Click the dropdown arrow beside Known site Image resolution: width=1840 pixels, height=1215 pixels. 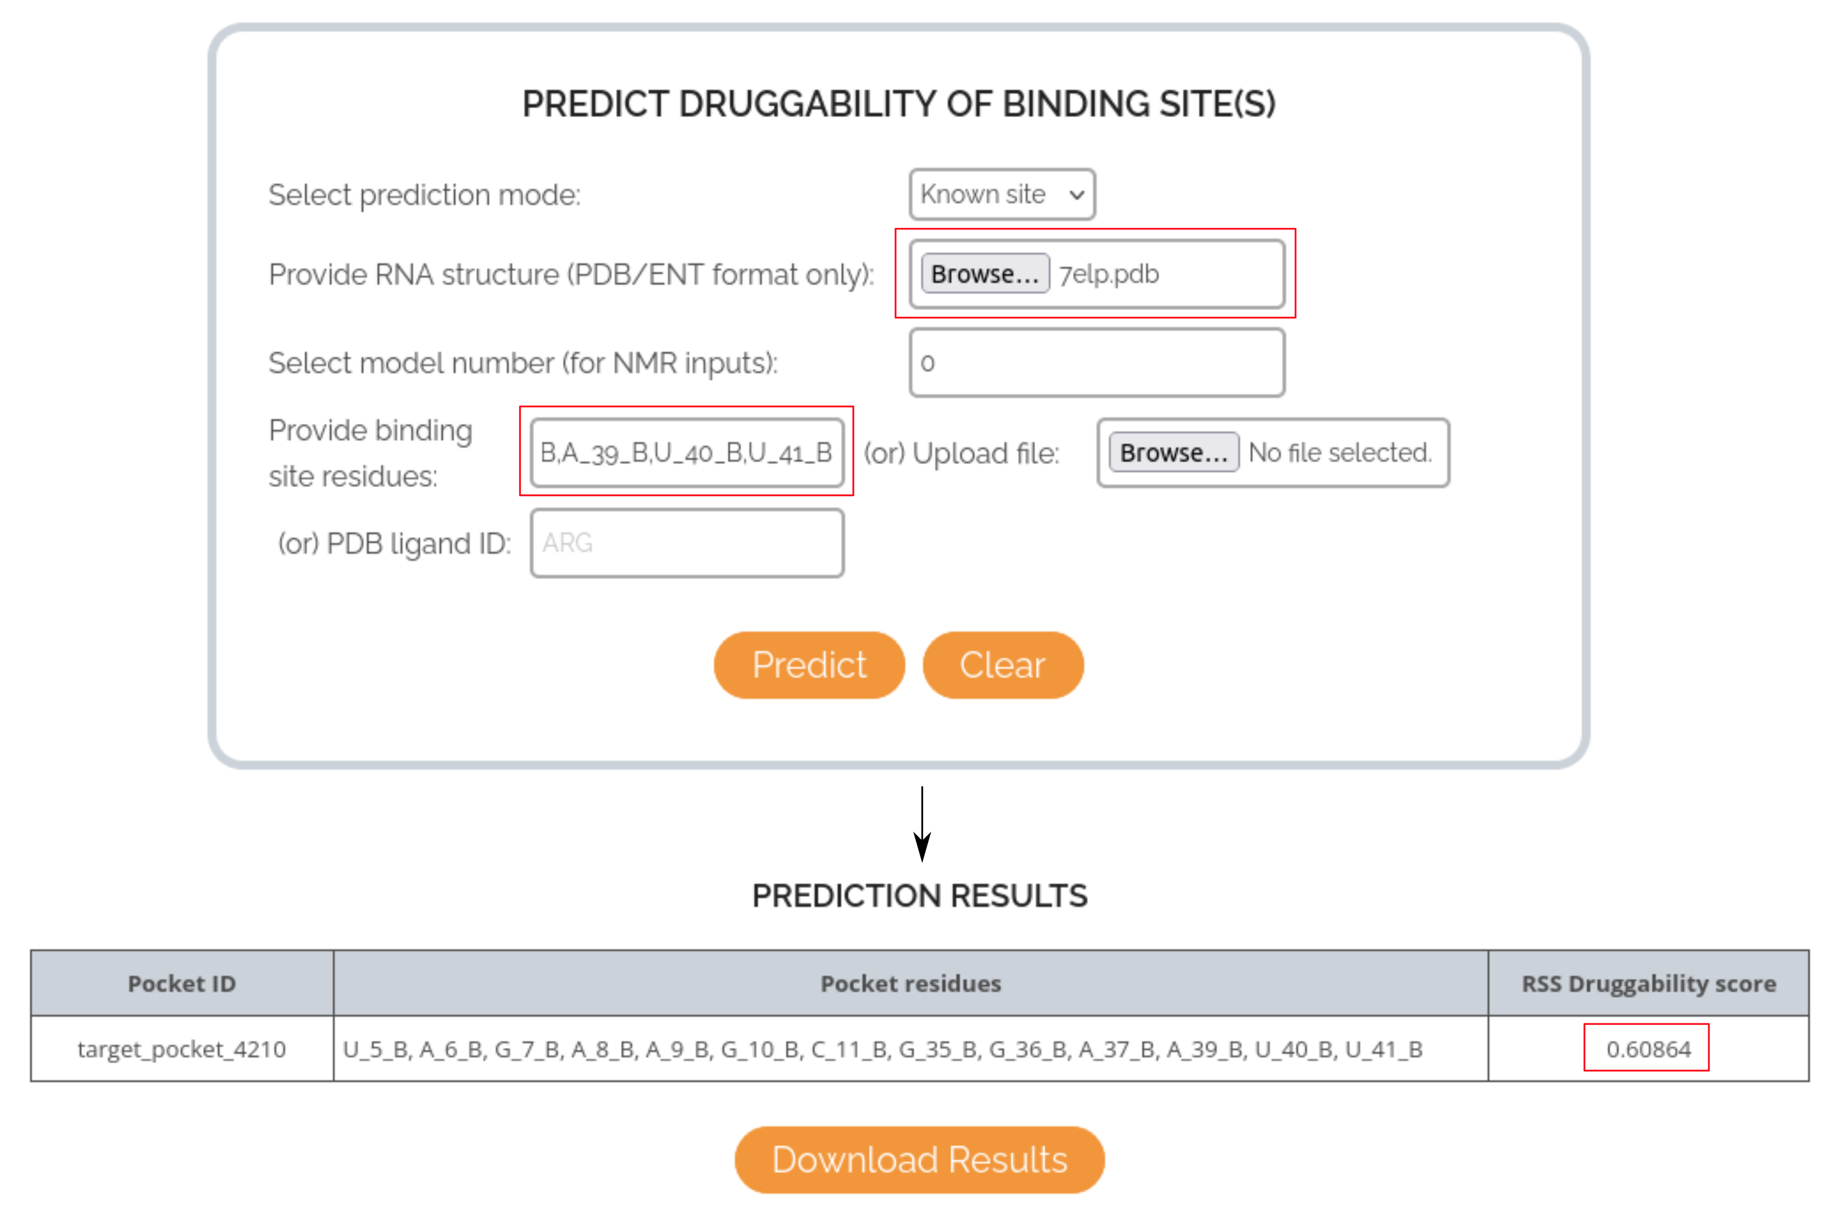point(1076,195)
